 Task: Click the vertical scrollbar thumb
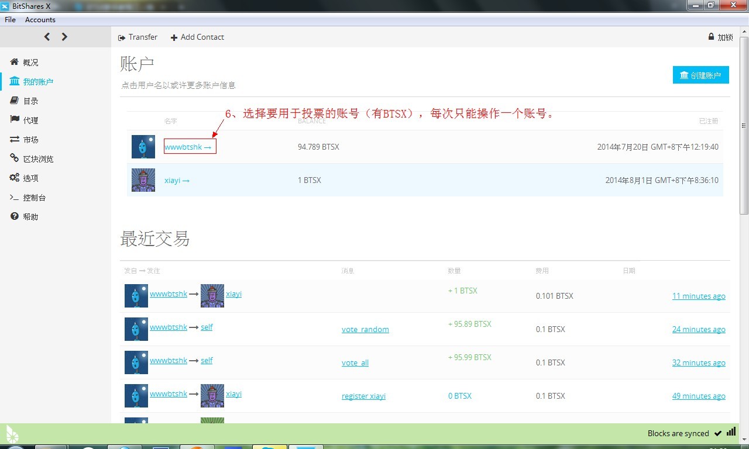[744, 126]
